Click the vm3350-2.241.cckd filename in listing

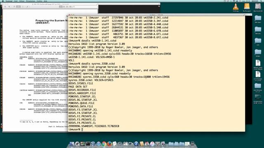coord(156,18)
